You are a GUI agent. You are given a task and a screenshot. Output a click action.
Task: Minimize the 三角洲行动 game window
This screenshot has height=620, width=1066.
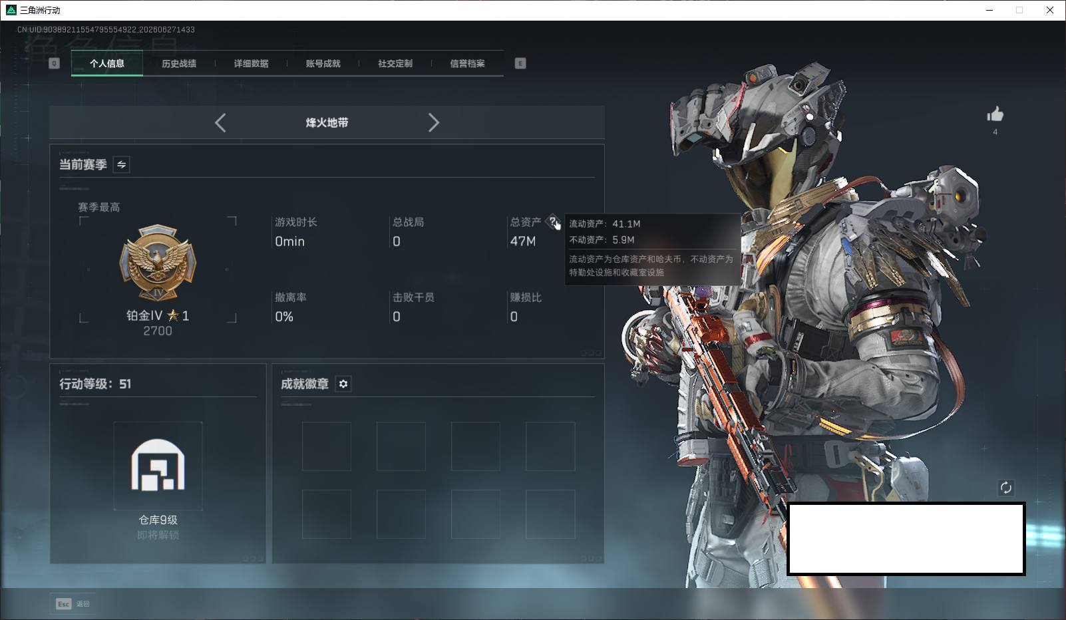[989, 10]
